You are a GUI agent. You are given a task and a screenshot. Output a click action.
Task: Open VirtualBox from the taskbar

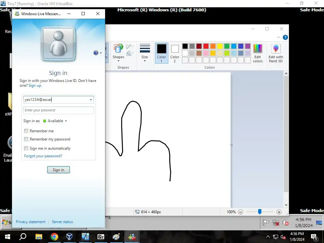pyautogui.click(x=69, y=237)
